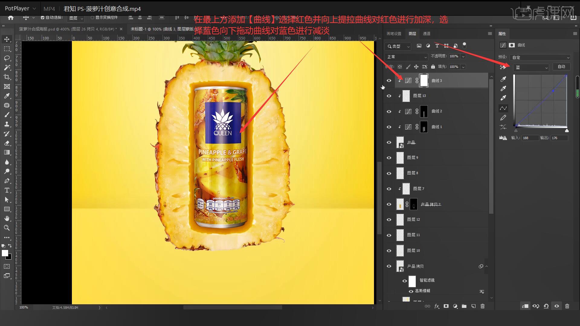
Task: Select the Horizontal Type tool
Action: (x=7, y=190)
